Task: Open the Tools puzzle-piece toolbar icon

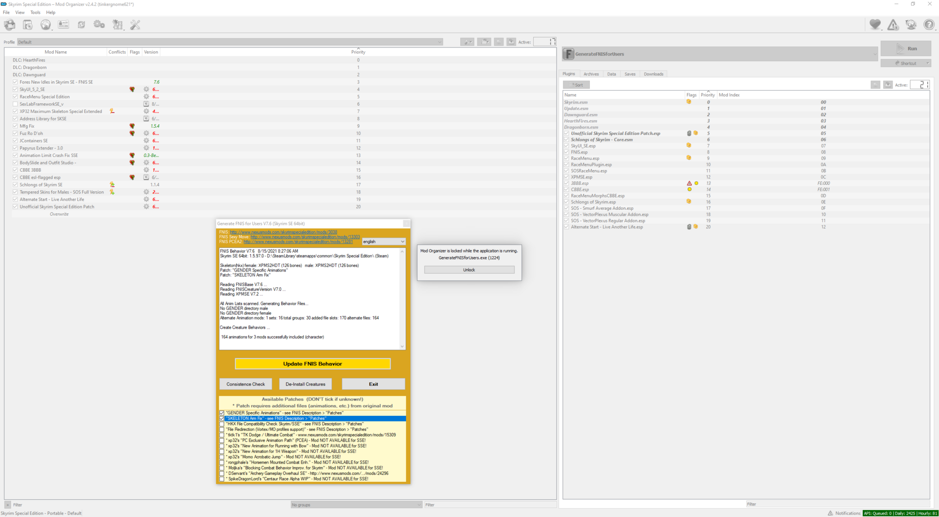Action: point(117,24)
